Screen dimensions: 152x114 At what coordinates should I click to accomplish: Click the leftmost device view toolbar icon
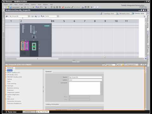(x=7, y=16)
